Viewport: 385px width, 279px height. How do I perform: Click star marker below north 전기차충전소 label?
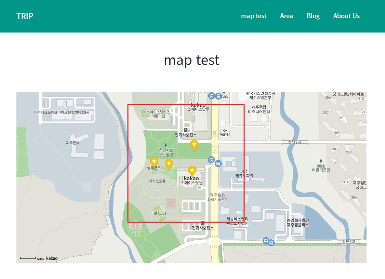point(194,145)
